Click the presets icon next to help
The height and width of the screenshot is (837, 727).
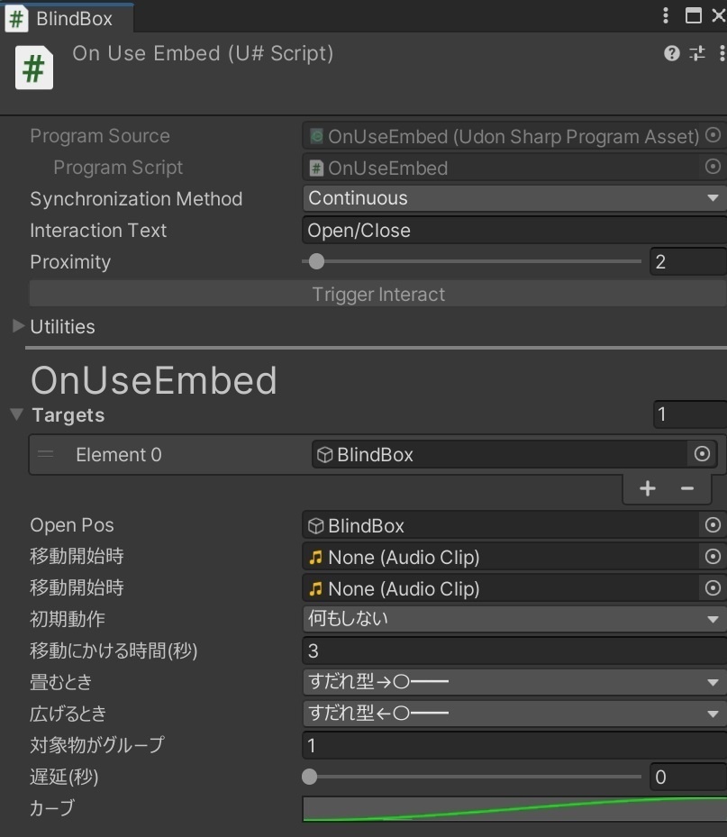click(696, 53)
